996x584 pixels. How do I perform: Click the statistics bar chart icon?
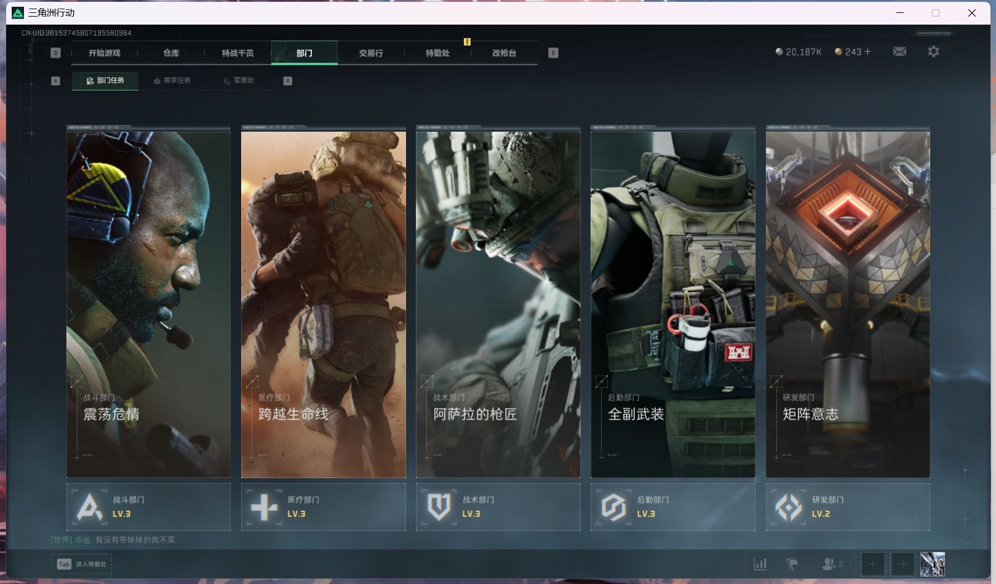[760, 564]
